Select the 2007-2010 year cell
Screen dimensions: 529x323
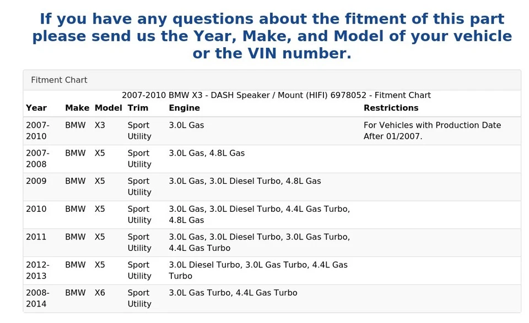(x=37, y=130)
